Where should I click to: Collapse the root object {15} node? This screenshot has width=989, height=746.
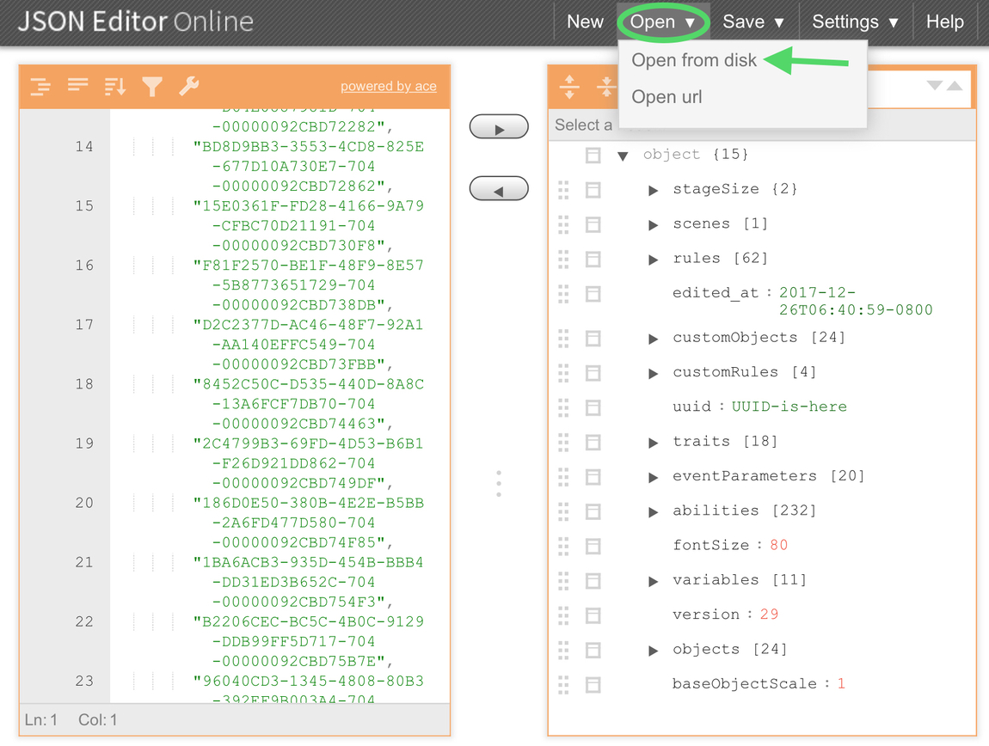pyautogui.click(x=623, y=156)
